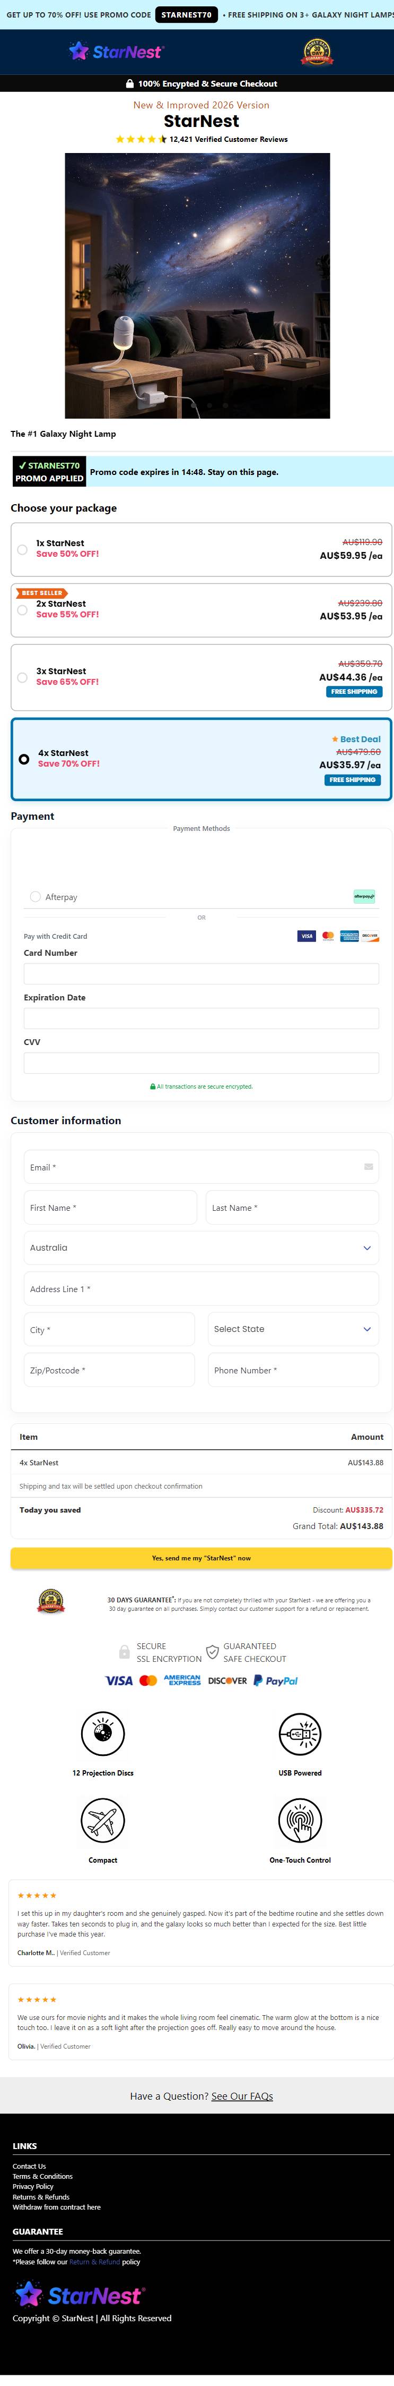Click the BEST SELLER ribbon on 2x package
Screen dimensions: 394x2386
click(x=41, y=593)
